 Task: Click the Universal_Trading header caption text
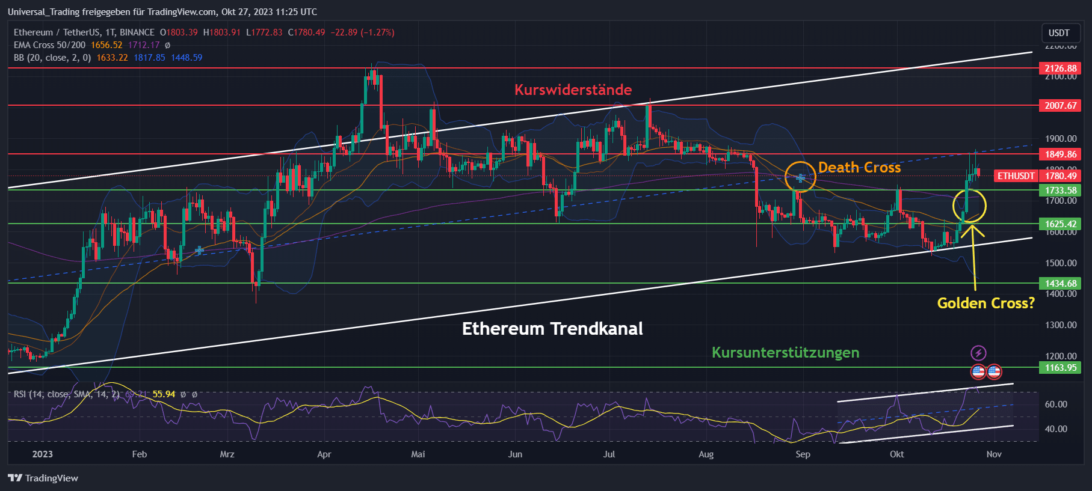(x=162, y=12)
